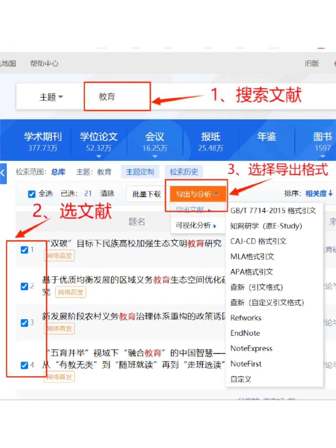Image resolution: width=336 pixels, height=448 pixels.
Task: Choose EndNote export format
Action: pos(245,333)
